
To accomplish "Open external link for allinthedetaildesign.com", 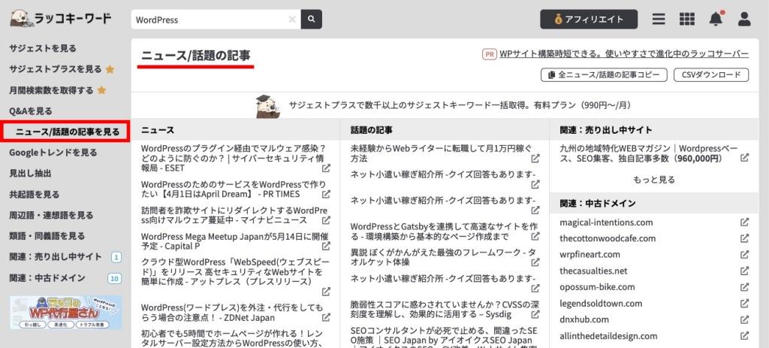I will coord(744,336).
